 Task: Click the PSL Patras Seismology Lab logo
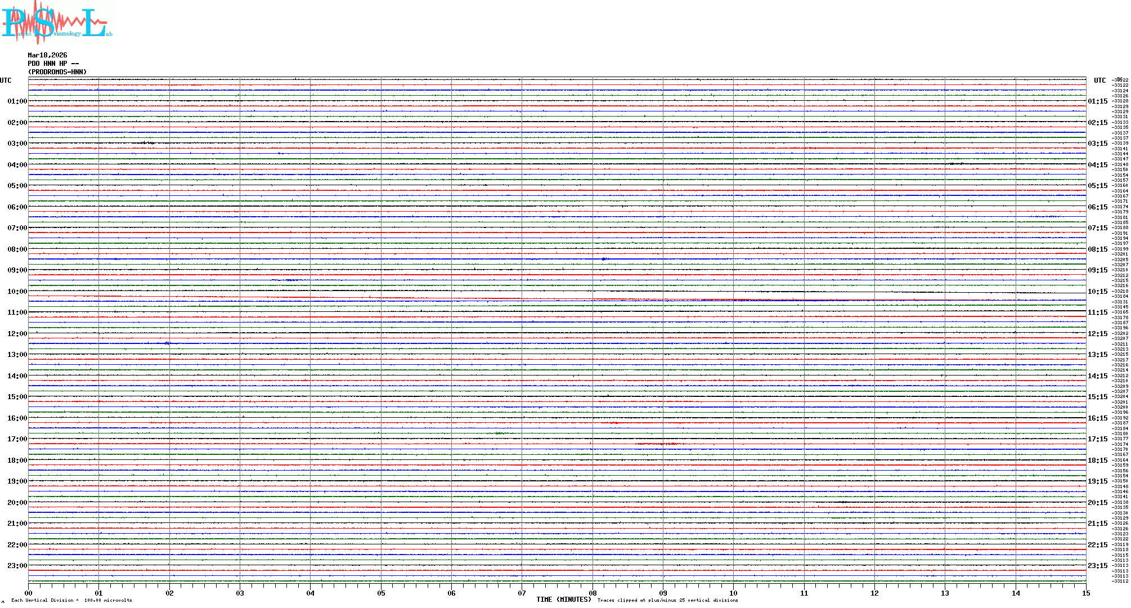56,23
